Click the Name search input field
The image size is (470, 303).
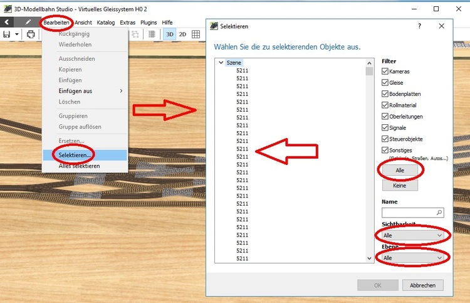(413, 213)
